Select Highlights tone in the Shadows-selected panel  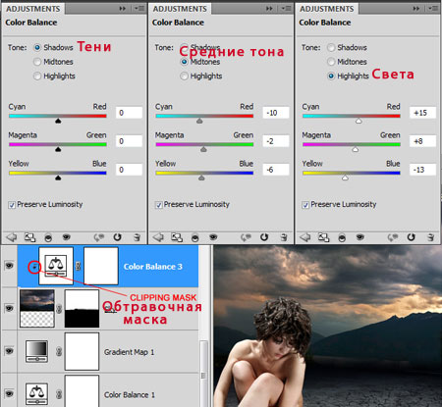click(x=37, y=76)
